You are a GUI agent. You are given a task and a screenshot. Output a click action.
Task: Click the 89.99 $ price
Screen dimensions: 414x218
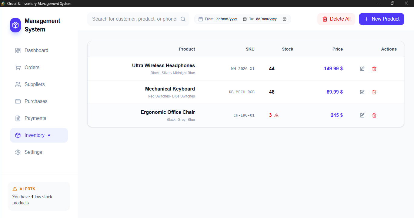[x=335, y=92]
